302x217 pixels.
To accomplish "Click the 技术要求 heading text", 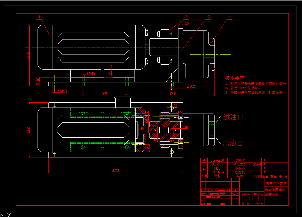I will (x=235, y=78).
